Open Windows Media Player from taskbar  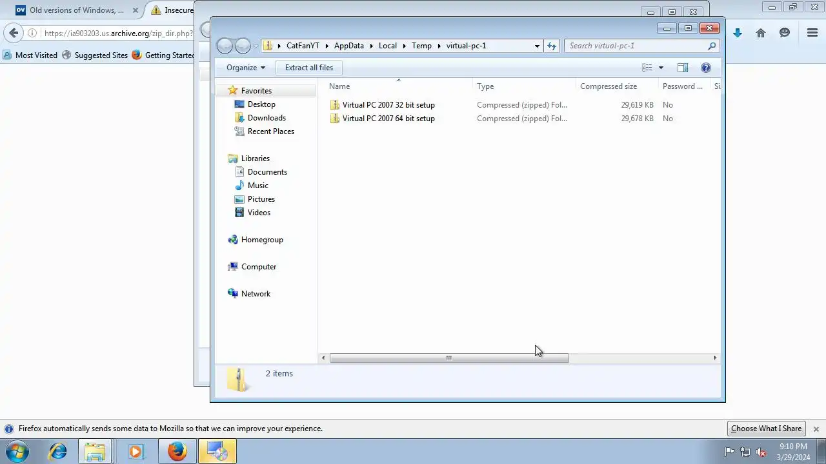[x=136, y=452]
